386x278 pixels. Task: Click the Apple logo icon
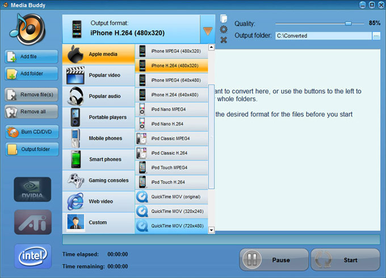coord(75,54)
